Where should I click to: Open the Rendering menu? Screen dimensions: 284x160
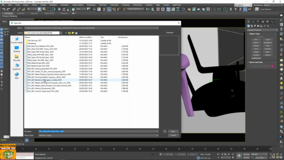pyautogui.click(x=91, y=5)
